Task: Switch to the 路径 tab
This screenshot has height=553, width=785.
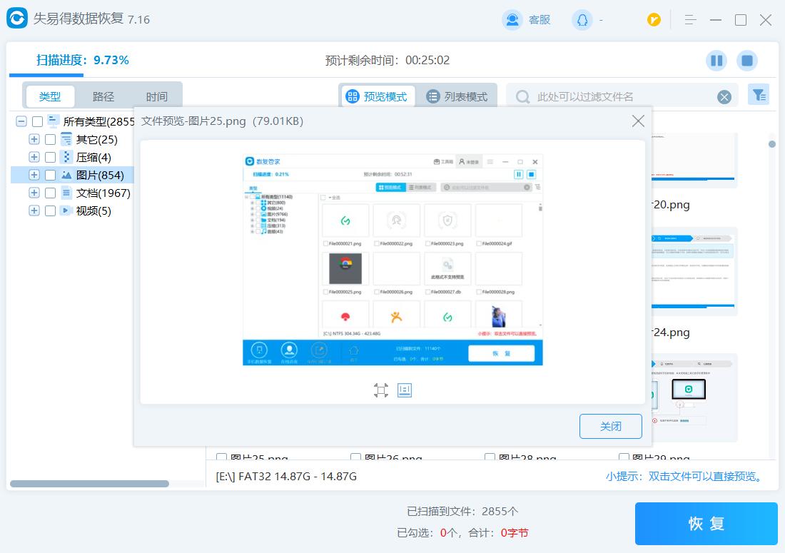Action: pos(103,96)
